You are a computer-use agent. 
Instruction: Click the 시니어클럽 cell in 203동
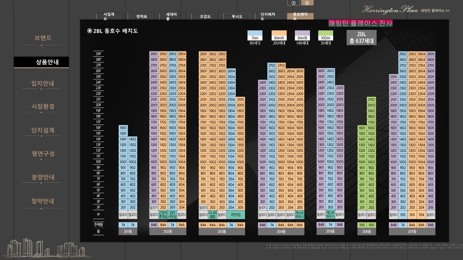tap(213, 214)
